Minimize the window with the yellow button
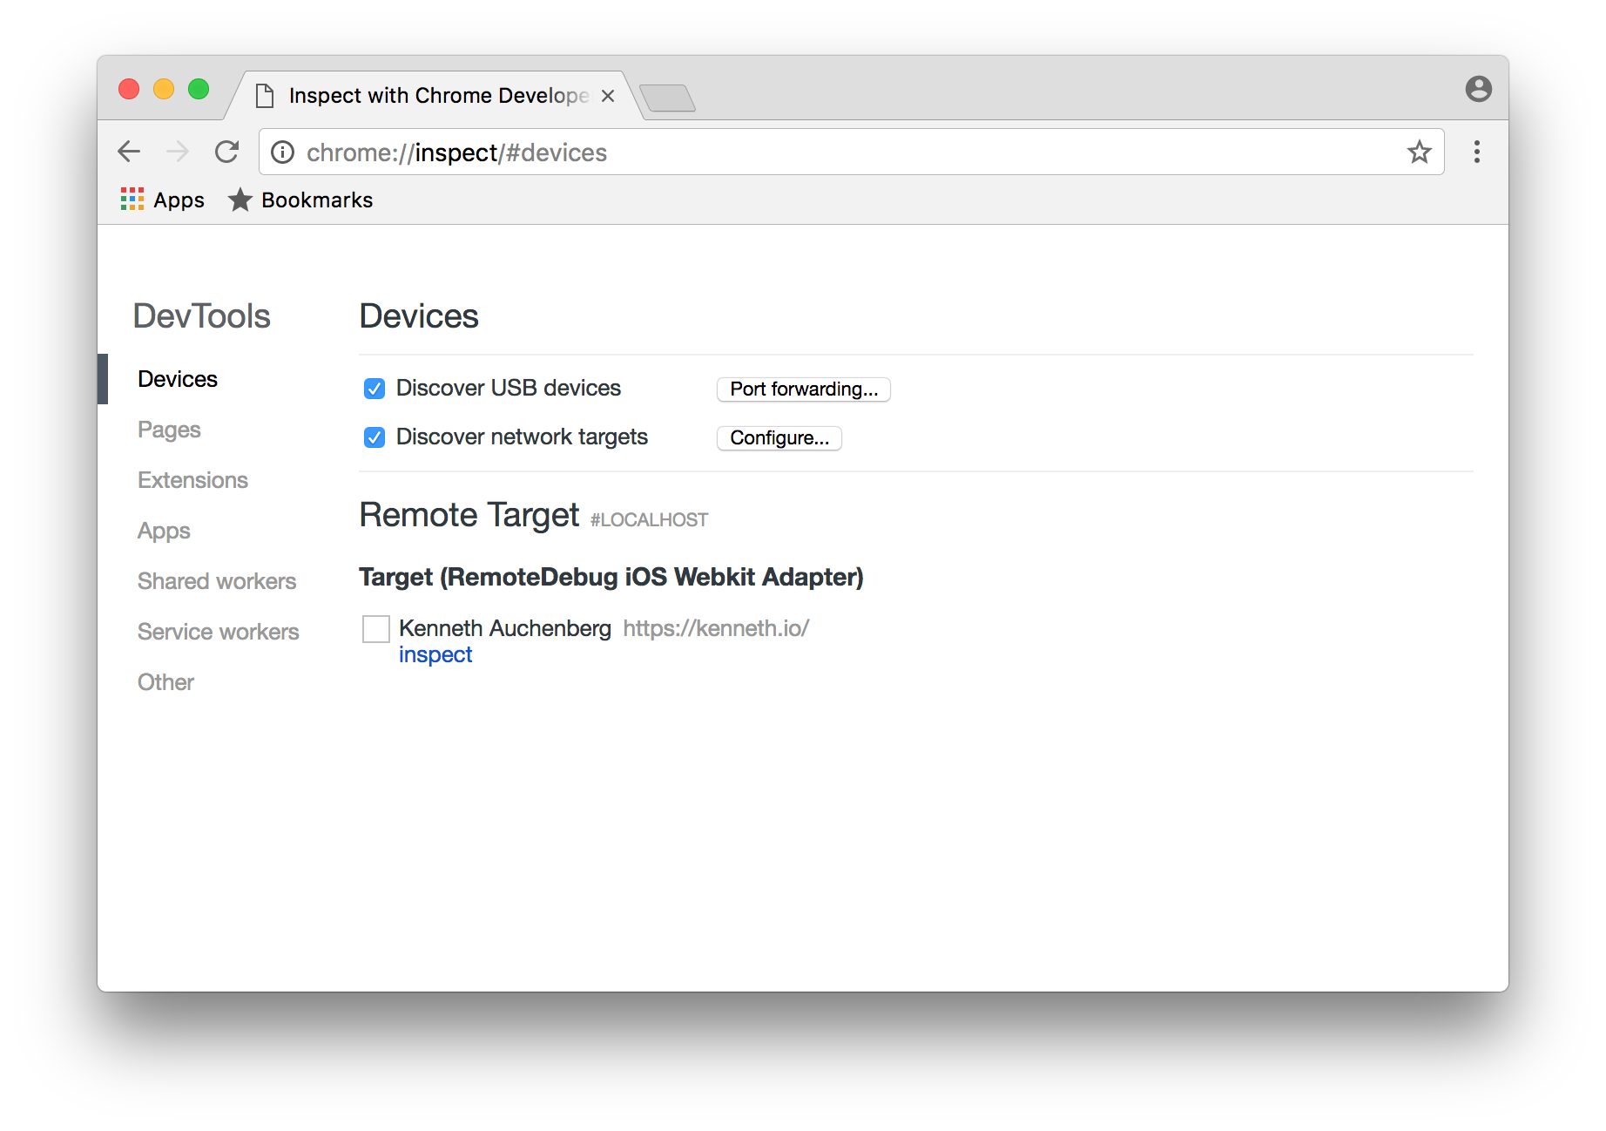Image resolution: width=1606 pixels, height=1131 pixels. click(164, 89)
